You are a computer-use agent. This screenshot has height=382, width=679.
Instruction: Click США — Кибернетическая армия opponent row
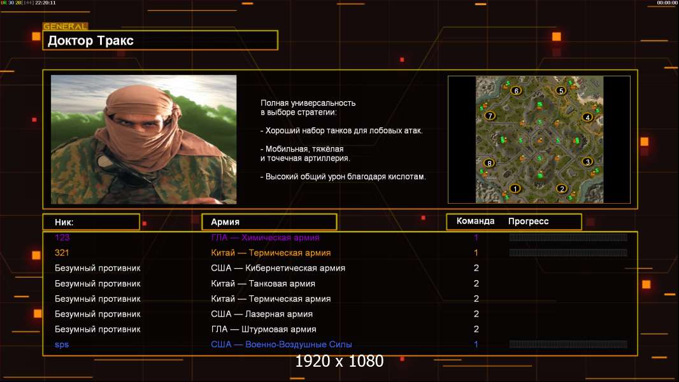[278, 268]
